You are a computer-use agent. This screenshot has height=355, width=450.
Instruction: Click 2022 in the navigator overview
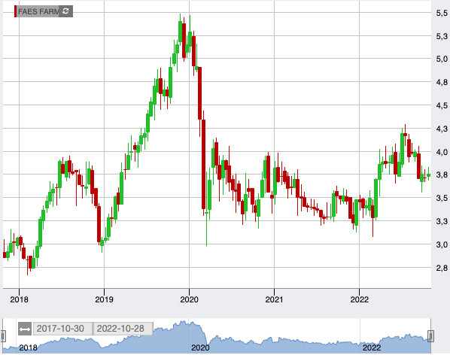[x=372, y=347]
